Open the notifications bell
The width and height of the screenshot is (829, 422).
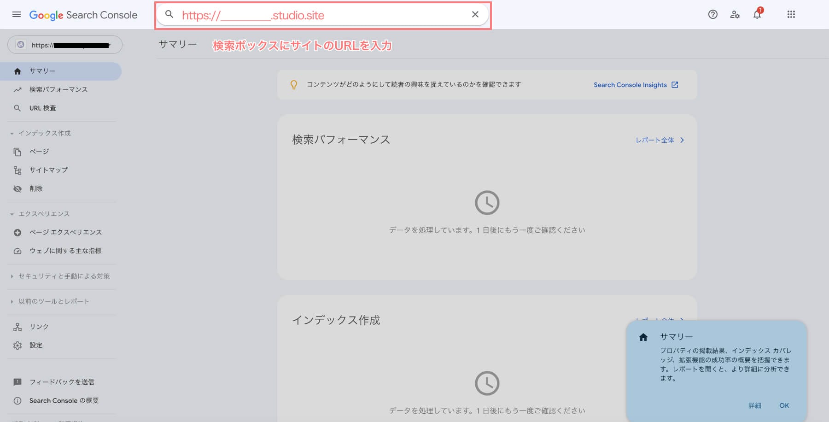pyautogui.click(x=757, y=15)
